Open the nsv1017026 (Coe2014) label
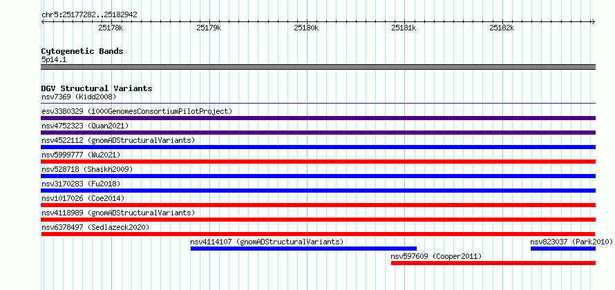Screen dimensions: 615x290 pyautogui.click(x=83, y=198)
